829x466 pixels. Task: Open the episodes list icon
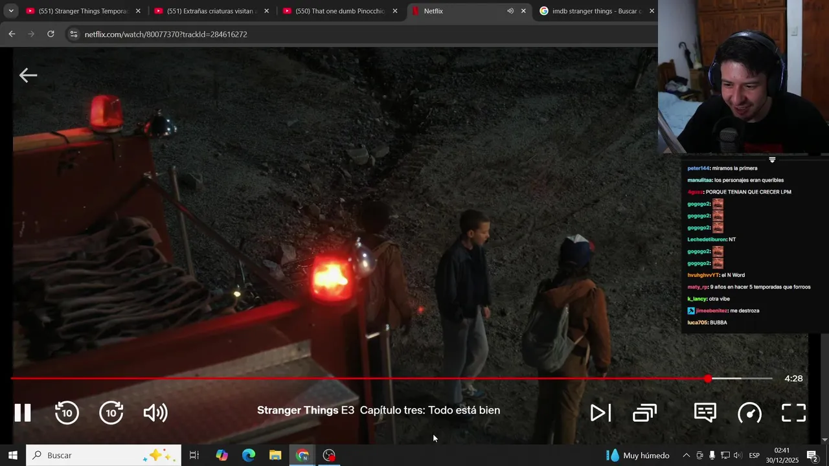(x=644, y=412)
